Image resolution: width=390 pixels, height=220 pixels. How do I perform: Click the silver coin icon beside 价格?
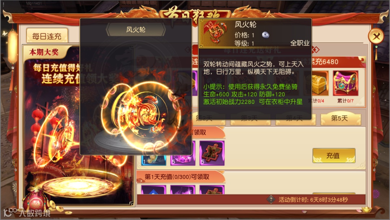point(265,35)
